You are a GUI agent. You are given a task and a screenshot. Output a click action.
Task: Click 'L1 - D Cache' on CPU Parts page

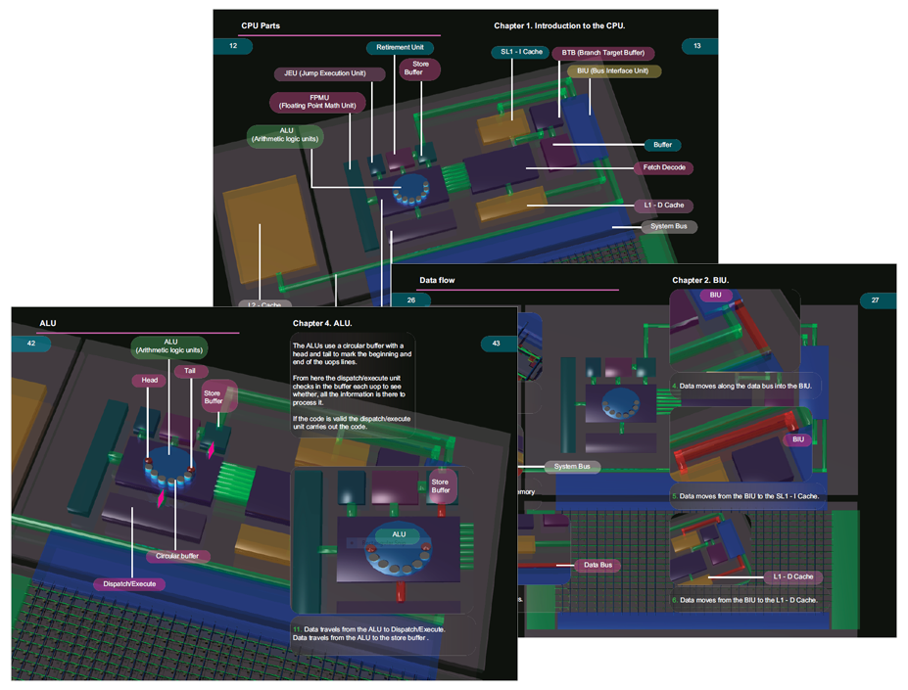pos(664,206)
